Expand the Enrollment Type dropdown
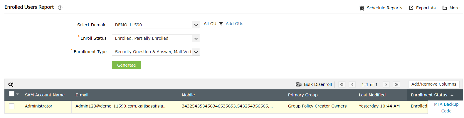 coord(196,52)
